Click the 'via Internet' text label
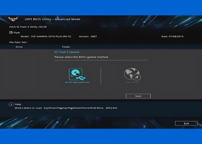 132,82
